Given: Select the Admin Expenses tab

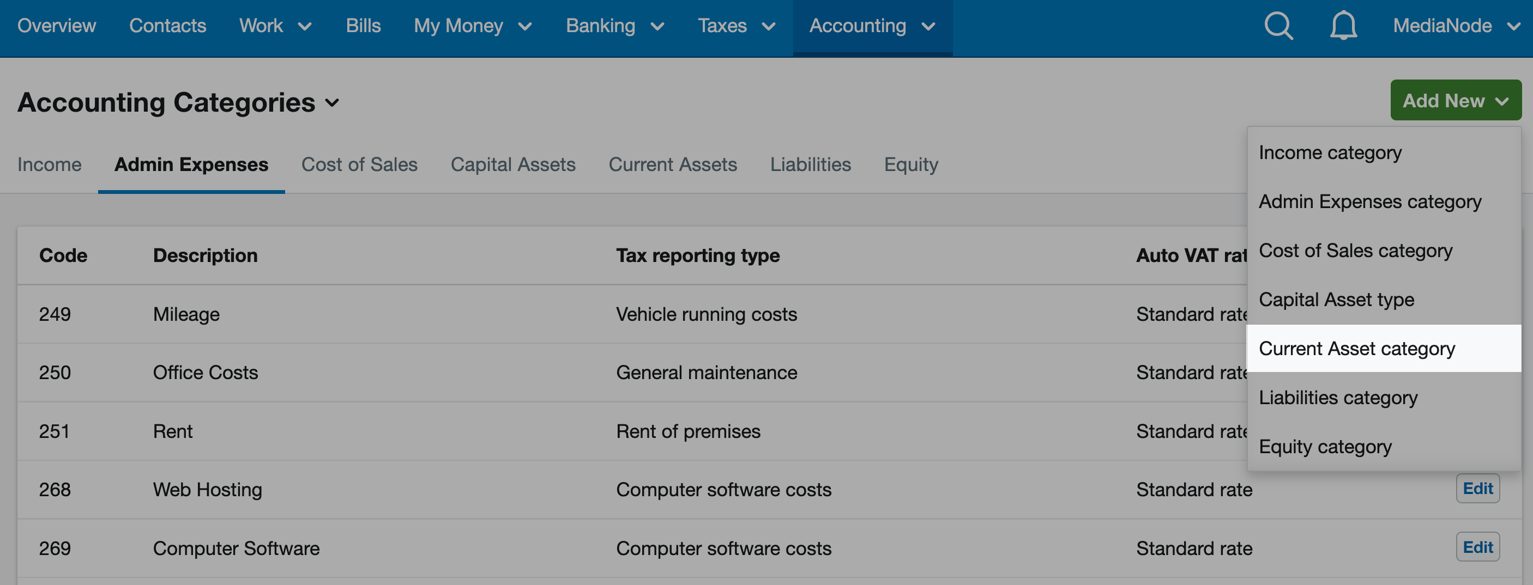Looking at the screenshot, I should pyautogui.click(x=191, y=164).
